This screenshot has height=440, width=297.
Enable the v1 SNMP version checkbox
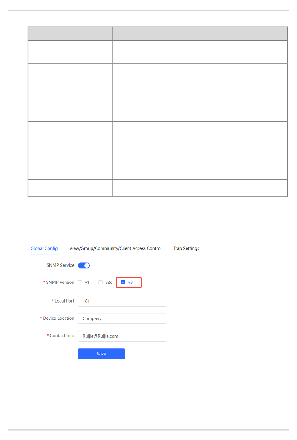tap(80, 282)
